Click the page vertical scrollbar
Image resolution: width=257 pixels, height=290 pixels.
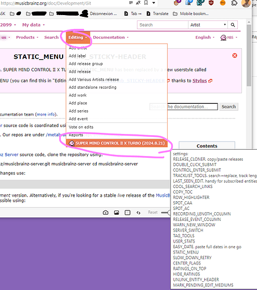(x=249, y=55)
